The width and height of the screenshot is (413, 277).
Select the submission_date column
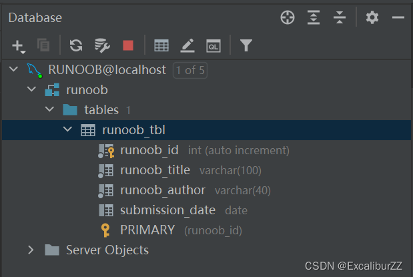click(x=167, y=210)
